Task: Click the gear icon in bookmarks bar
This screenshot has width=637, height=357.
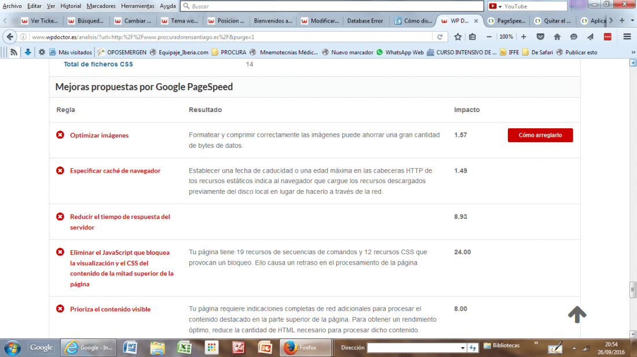Action: [x=42, y=52]
